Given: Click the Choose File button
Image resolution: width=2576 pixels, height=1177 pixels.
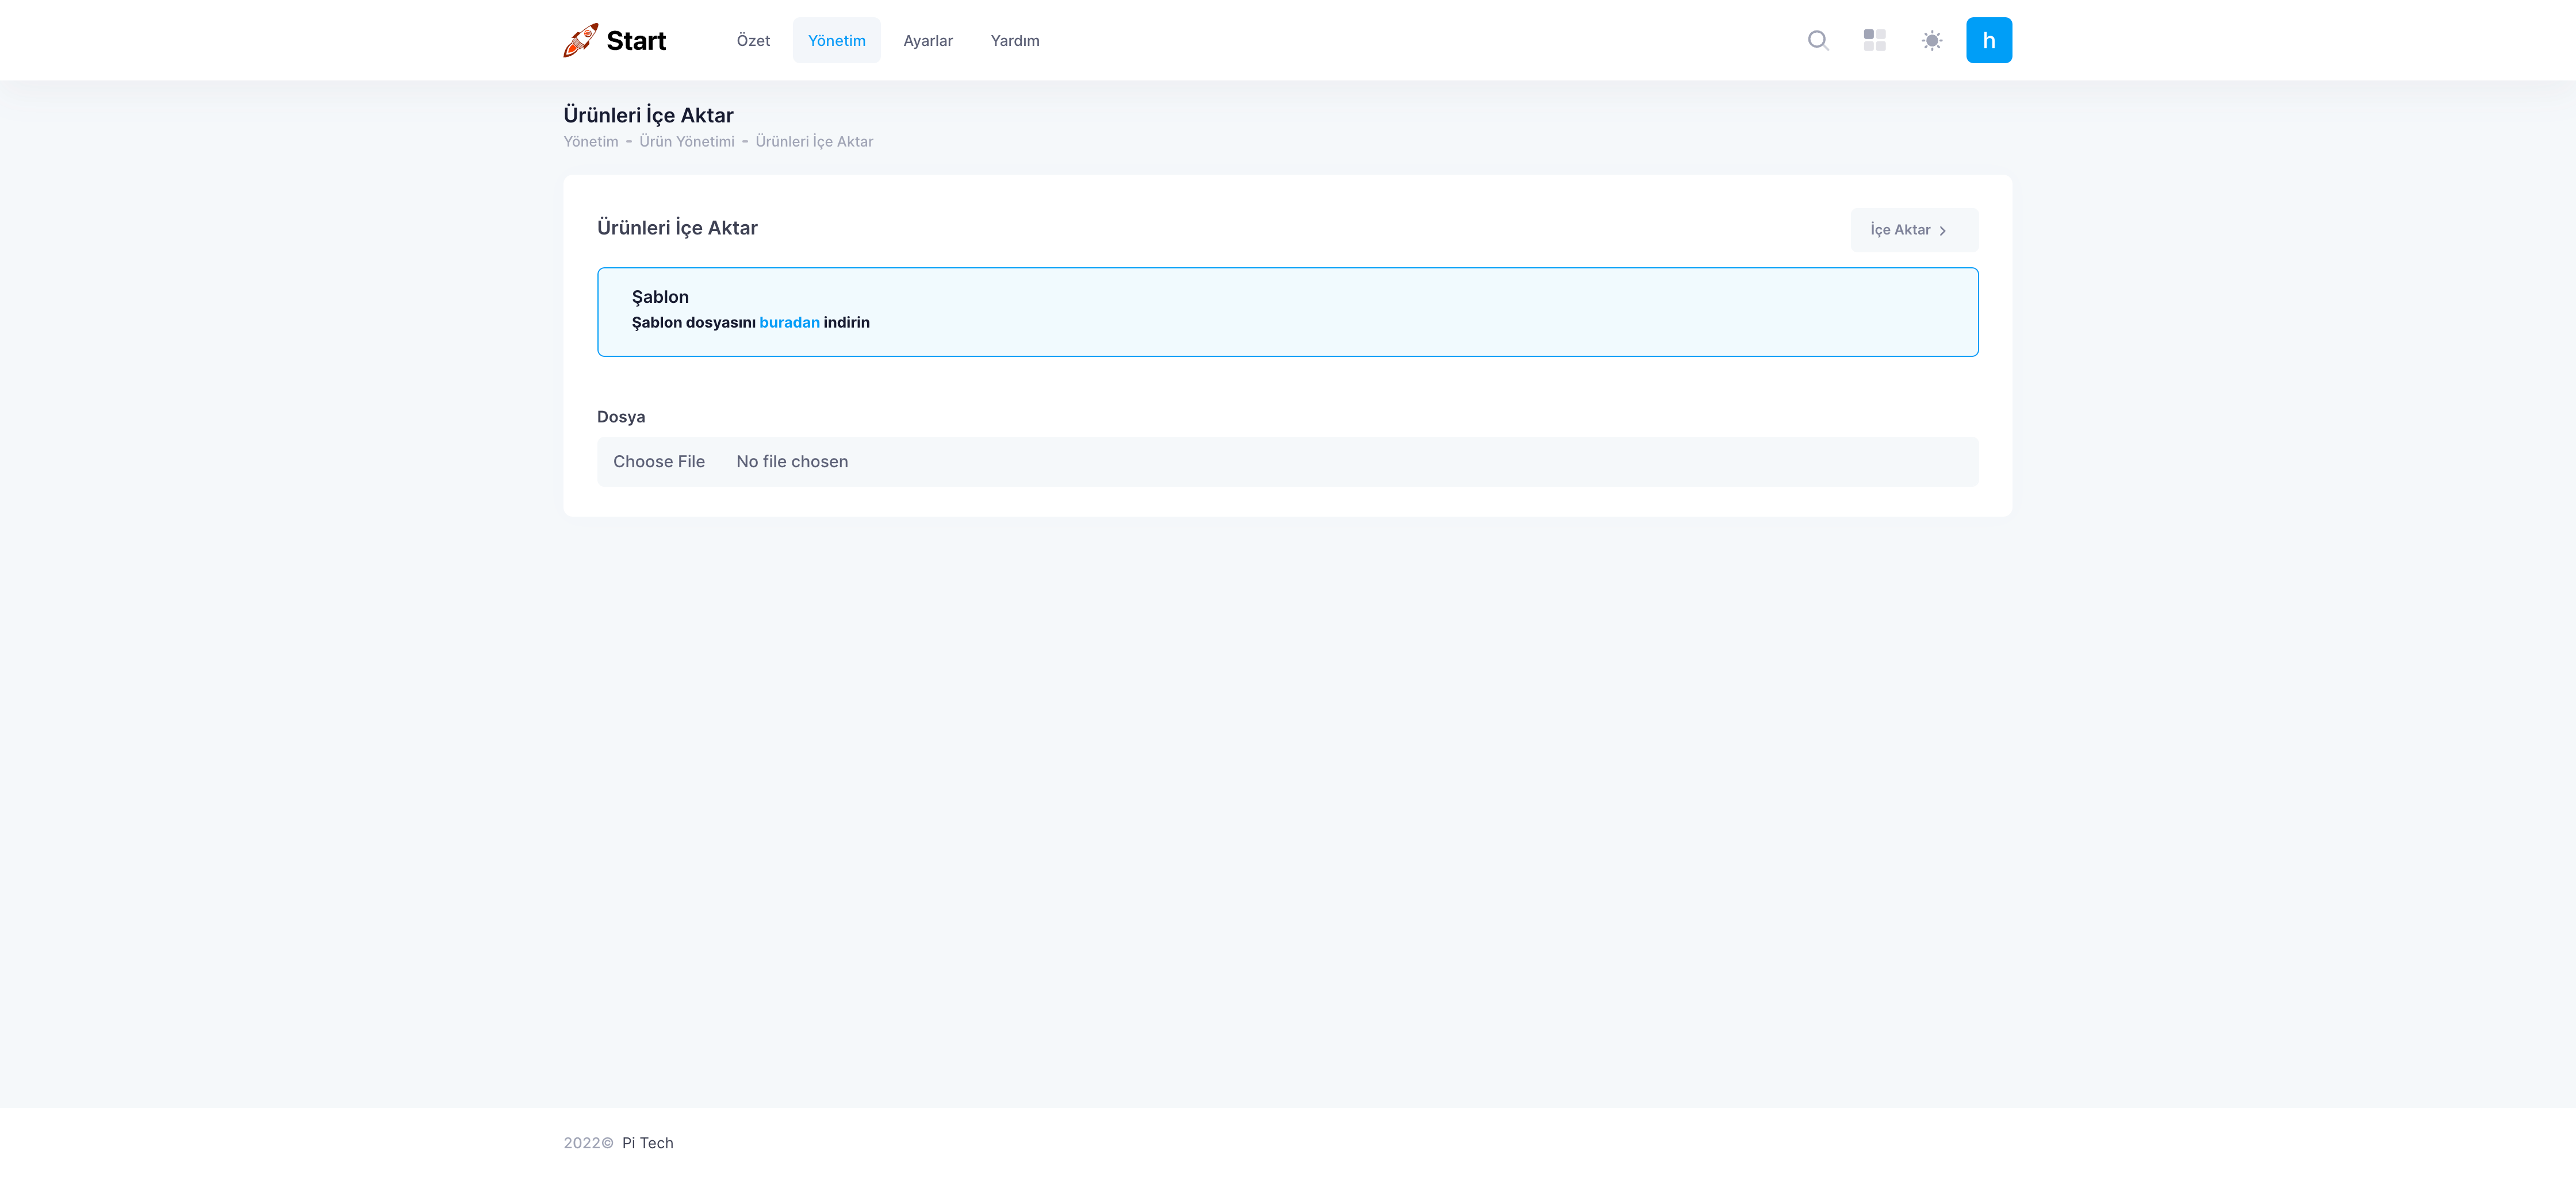Looking at the screenshot, I should [659, 461].
